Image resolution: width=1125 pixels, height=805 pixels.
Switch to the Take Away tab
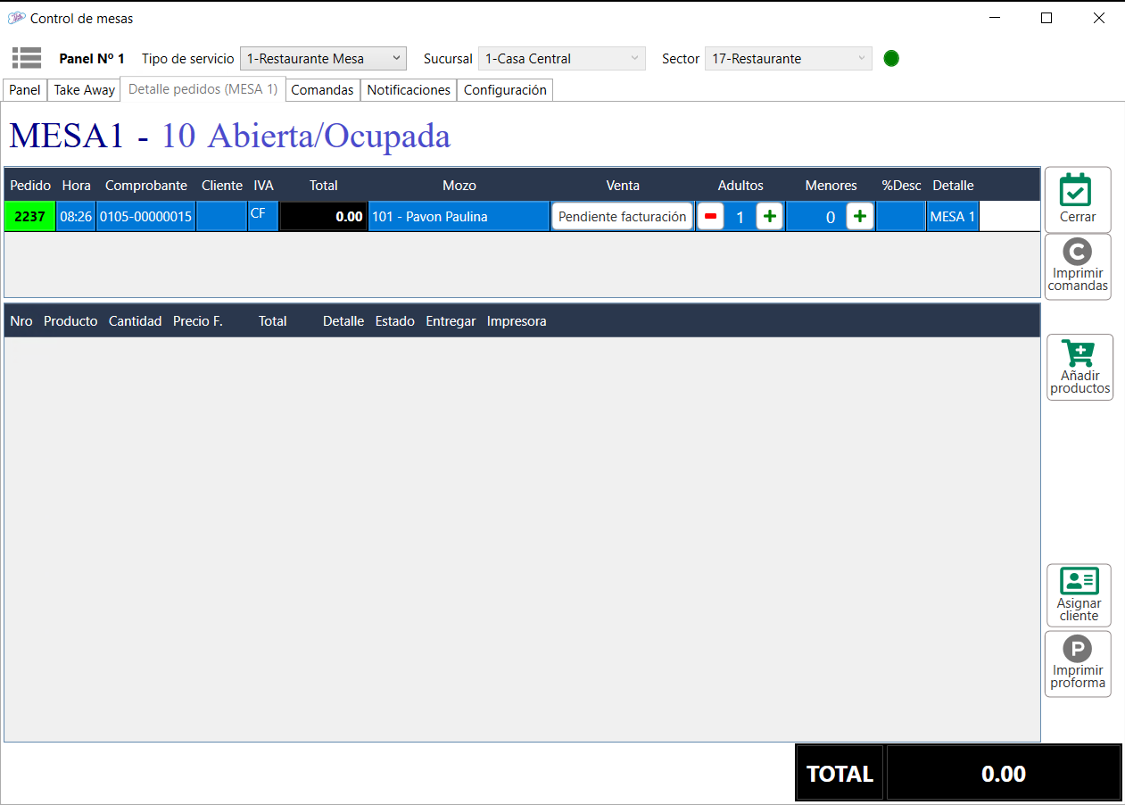(x=85, y=90)
